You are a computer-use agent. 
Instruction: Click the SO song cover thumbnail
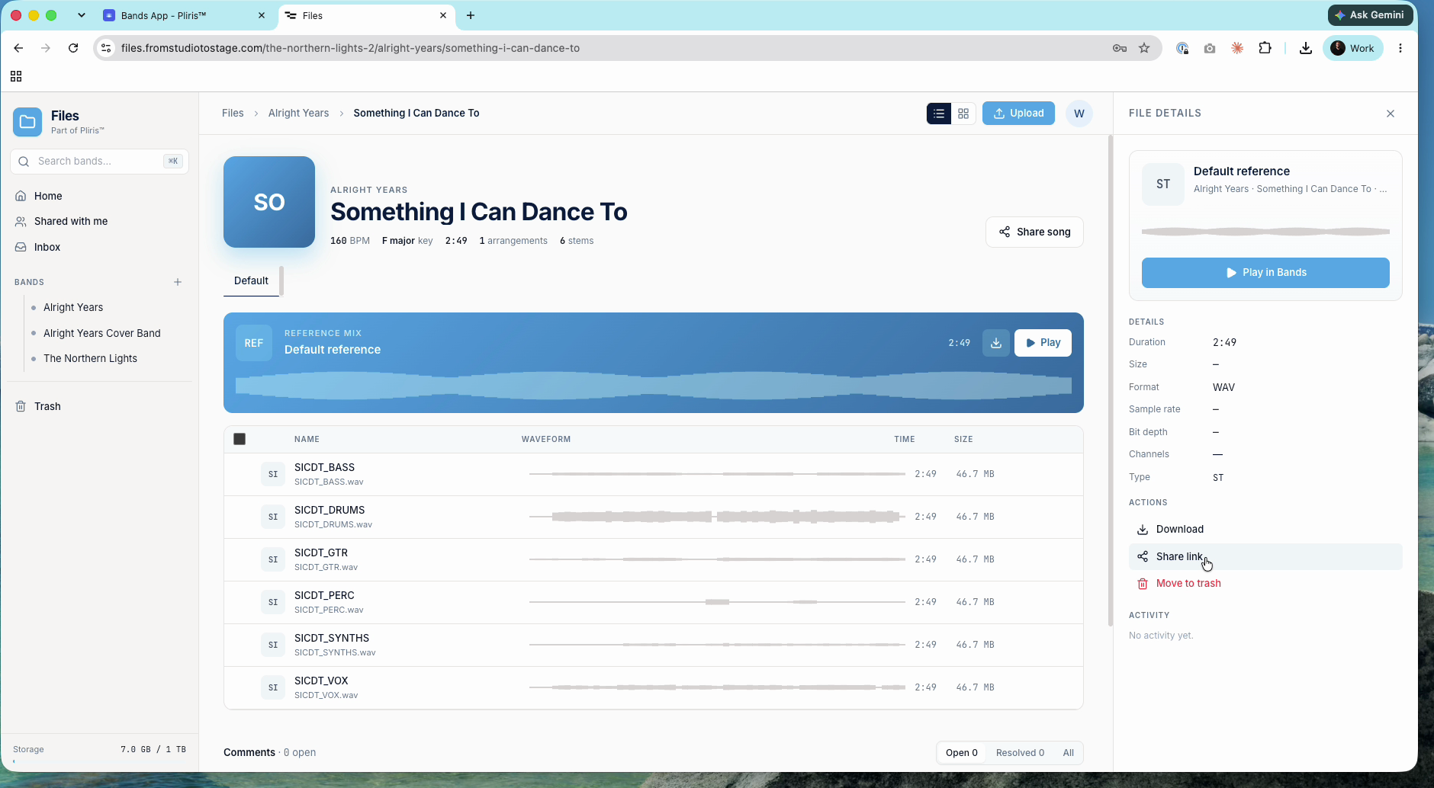[269, 202]
